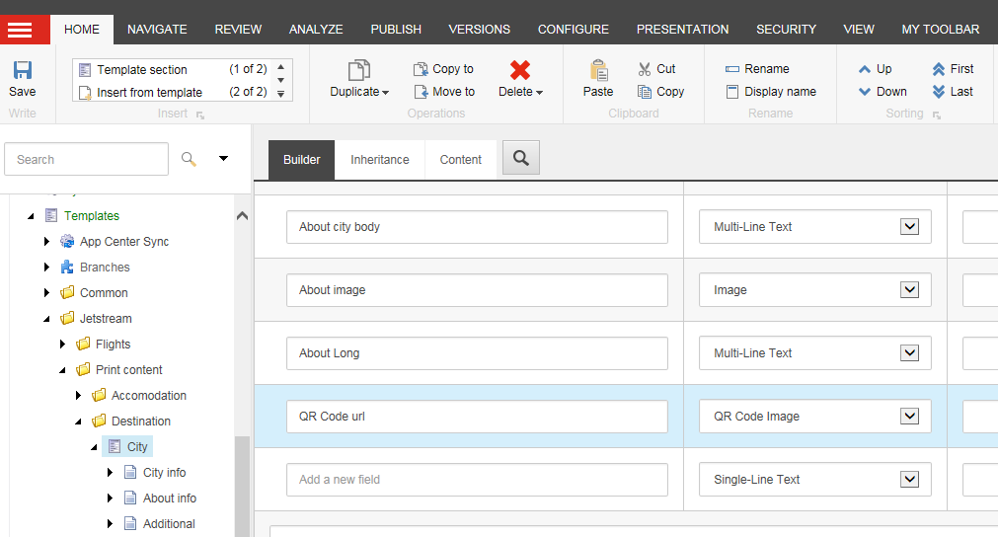Click the Paste clipboard icon
This screenshot has width=998, height=537.
(598, 70)
